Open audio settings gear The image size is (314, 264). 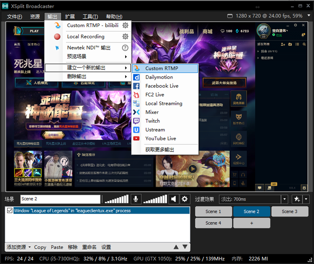tap(185, 199)
